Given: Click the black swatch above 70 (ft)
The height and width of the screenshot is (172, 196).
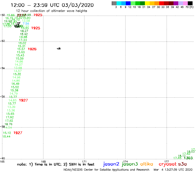Looking at the screenshot, I should (190, 3).
